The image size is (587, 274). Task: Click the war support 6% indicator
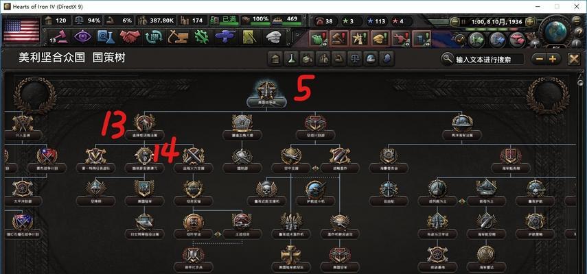[119, 21]
